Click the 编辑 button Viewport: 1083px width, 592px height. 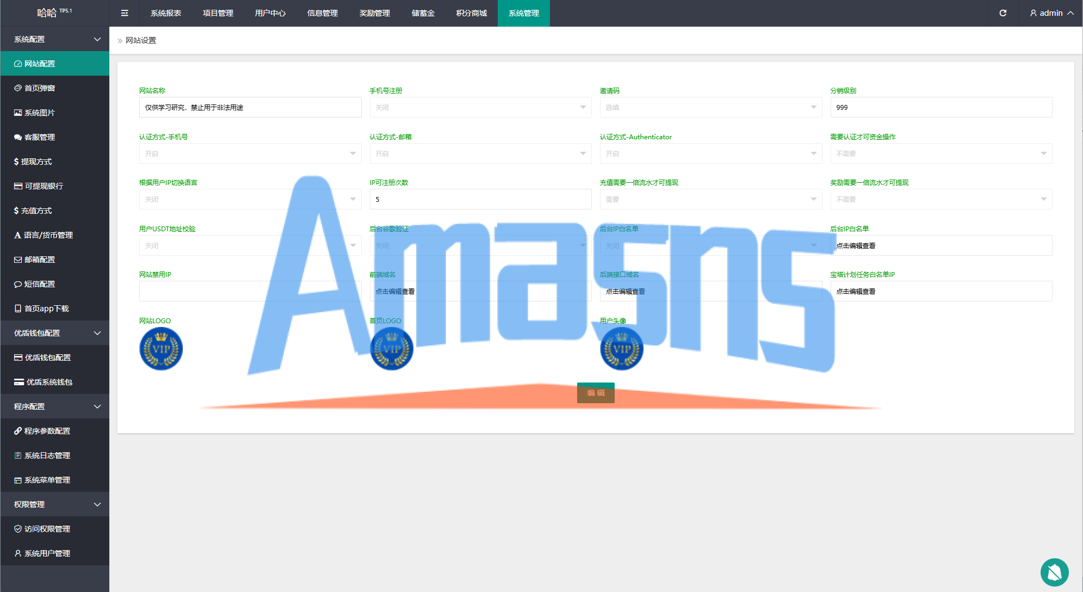coord(596,393)
